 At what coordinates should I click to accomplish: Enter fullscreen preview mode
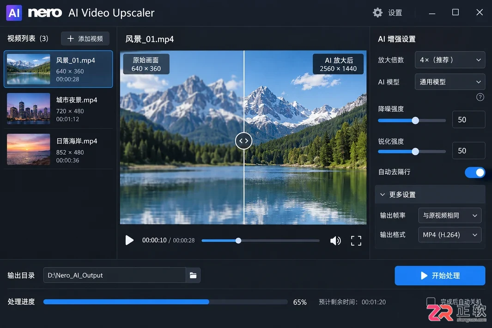356,241
